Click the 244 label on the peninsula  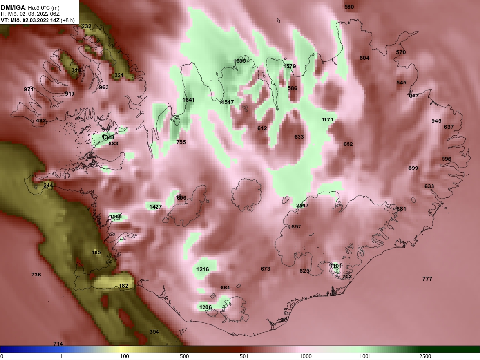tap(48, 185)
